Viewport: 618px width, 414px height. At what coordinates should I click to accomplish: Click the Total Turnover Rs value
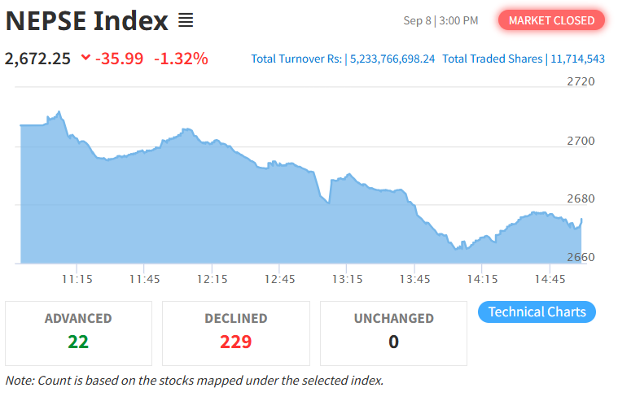[392, 59]
